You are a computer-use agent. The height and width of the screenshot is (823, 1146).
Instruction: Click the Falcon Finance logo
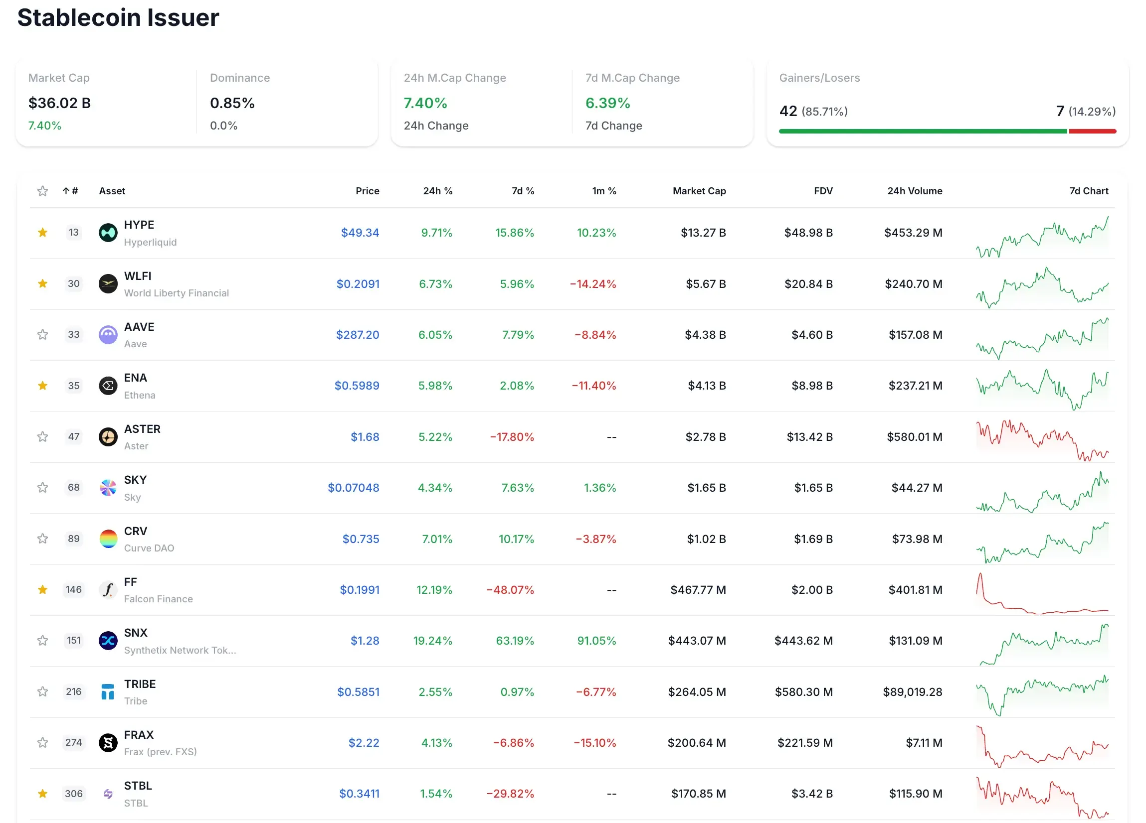pyautogui.click(x=108, y=590)
